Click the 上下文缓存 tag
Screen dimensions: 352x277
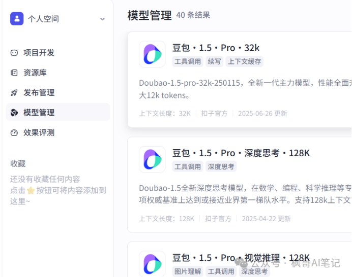point(244,61)
